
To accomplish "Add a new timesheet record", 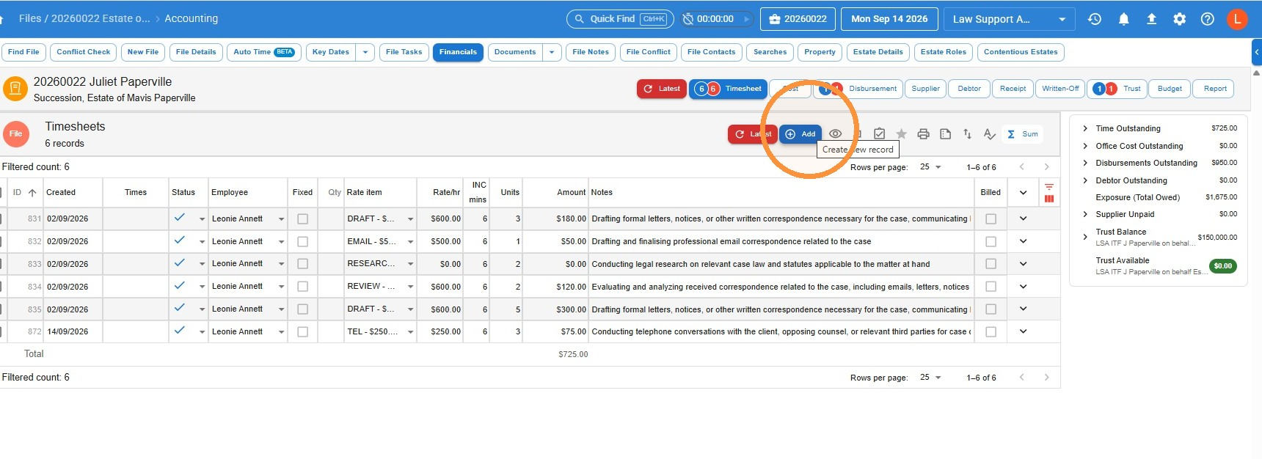I will pyautogui.click(x=800, y=134).
